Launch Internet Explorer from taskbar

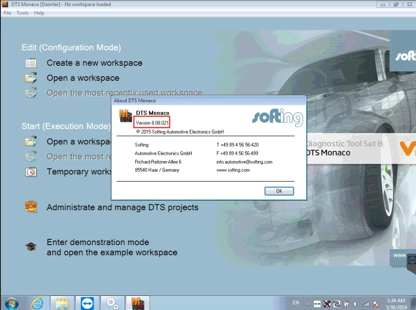coord(37,303)
